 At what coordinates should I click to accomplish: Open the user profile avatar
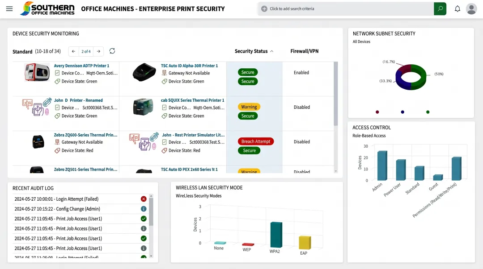tap(471, 8)
